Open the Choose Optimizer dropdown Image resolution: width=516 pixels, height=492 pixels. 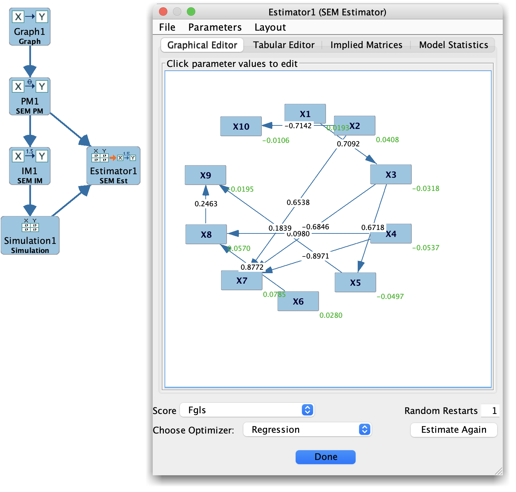pyautogui.click(x=308, y=430)
